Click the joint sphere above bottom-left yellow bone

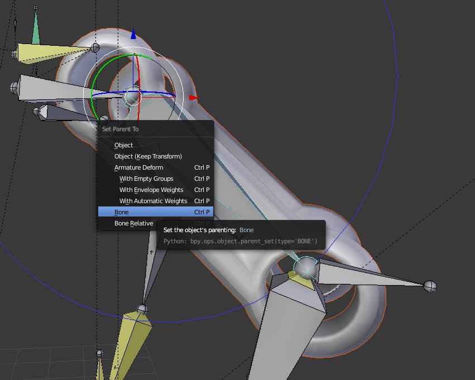(142, 309)
